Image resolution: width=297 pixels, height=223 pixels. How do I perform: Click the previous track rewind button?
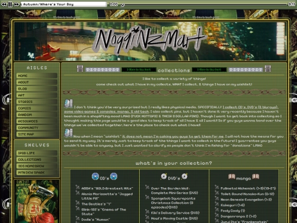point(4,4)
